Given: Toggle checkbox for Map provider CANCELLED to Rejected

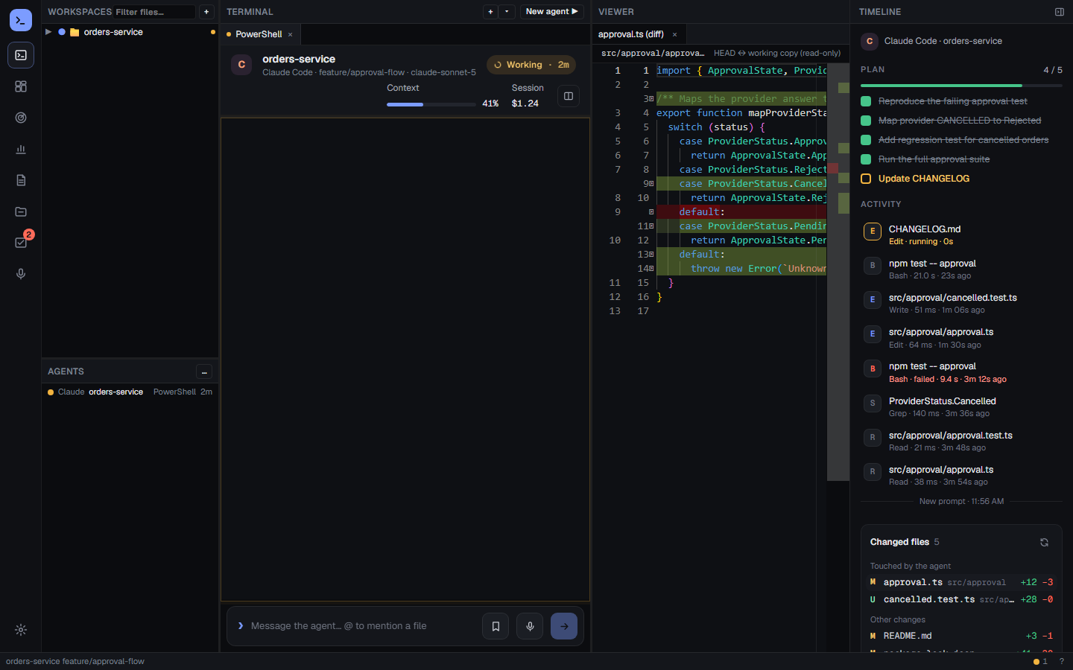Looking at the screenshot, I should [866, 121].
